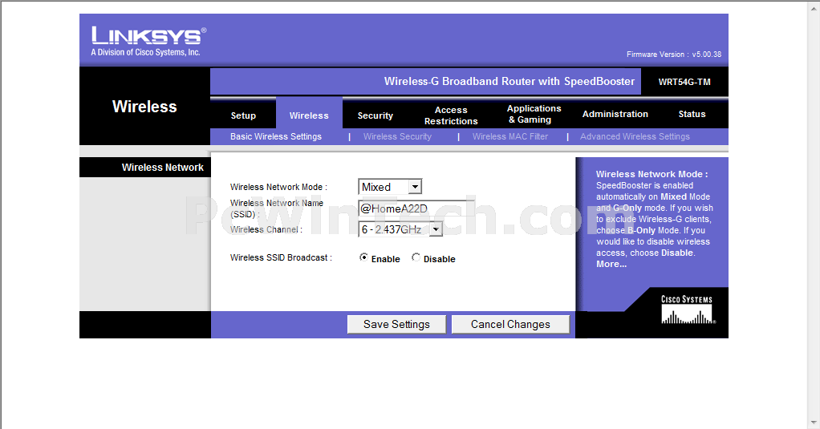Open the Access Restrictions tab

(451, 115)
